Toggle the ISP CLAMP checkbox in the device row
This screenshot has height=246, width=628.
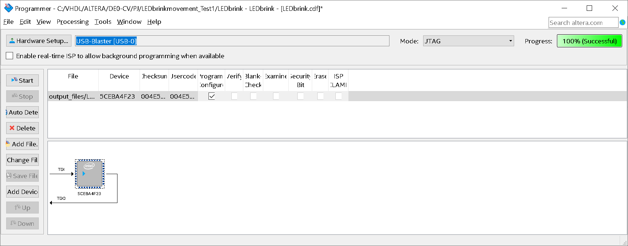[x=339, y=96]
